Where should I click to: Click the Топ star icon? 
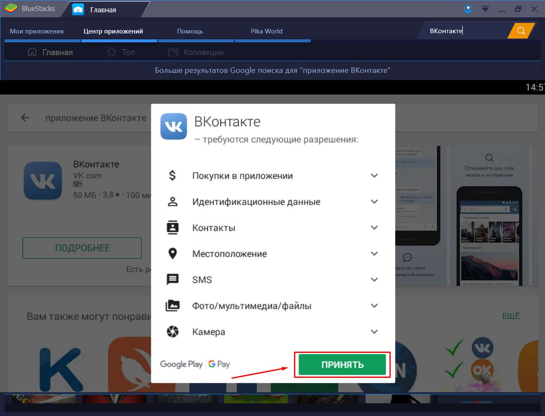[112, 52]
